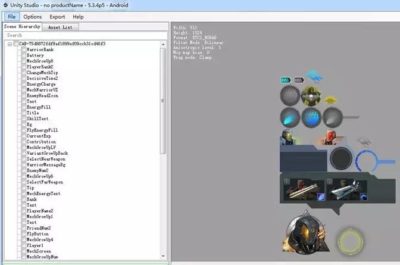Image resolution: width=400 pixels, height=265 pixels.
Task: Open the Options menu
Action: [32, 17]
